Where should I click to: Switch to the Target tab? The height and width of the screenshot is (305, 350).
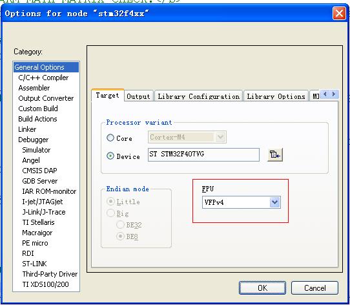107,96
